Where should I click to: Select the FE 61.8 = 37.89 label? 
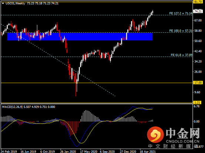coord(181,55)
